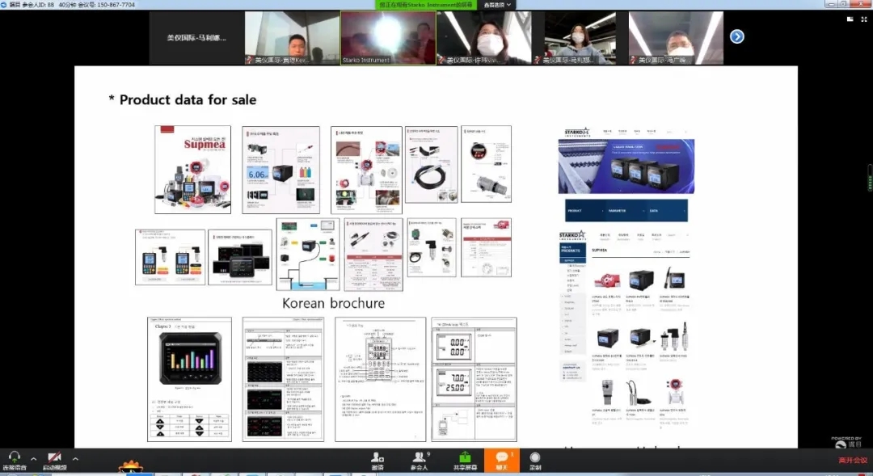The height and width of the screenshot is (476, 873).
Task: Click the green screen-sharing notification banner
Action: tap(427, 5)
